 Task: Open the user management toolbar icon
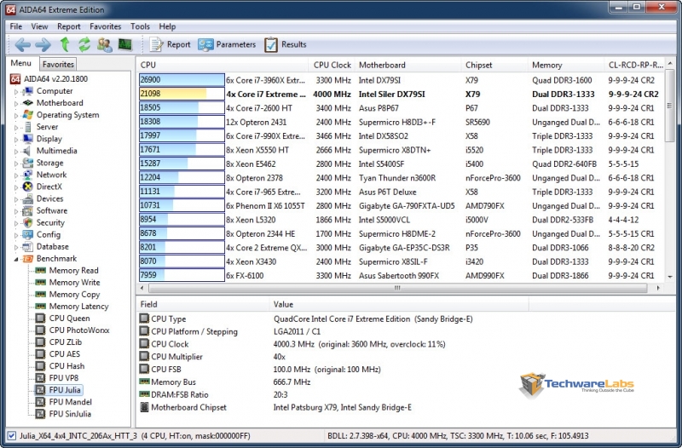coord(104,44)
